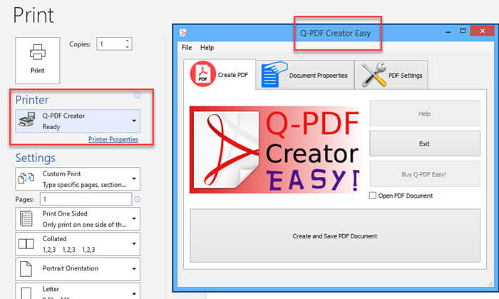Click the blue document icon on Document Properties tab
Screen dimensions: 499x299
pyautogui.click(x=270, y=75)
